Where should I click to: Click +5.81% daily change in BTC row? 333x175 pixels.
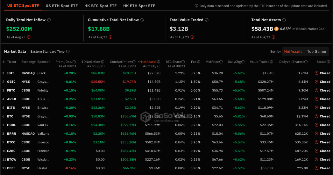[239, 116]
